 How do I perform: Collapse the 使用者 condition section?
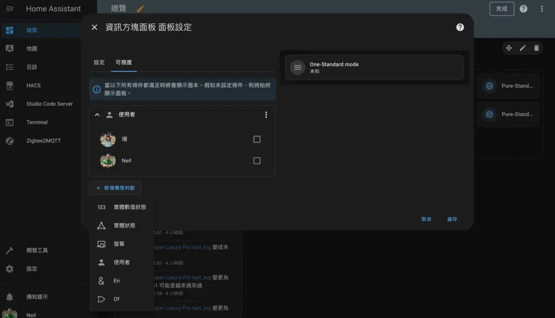(97, 115)
